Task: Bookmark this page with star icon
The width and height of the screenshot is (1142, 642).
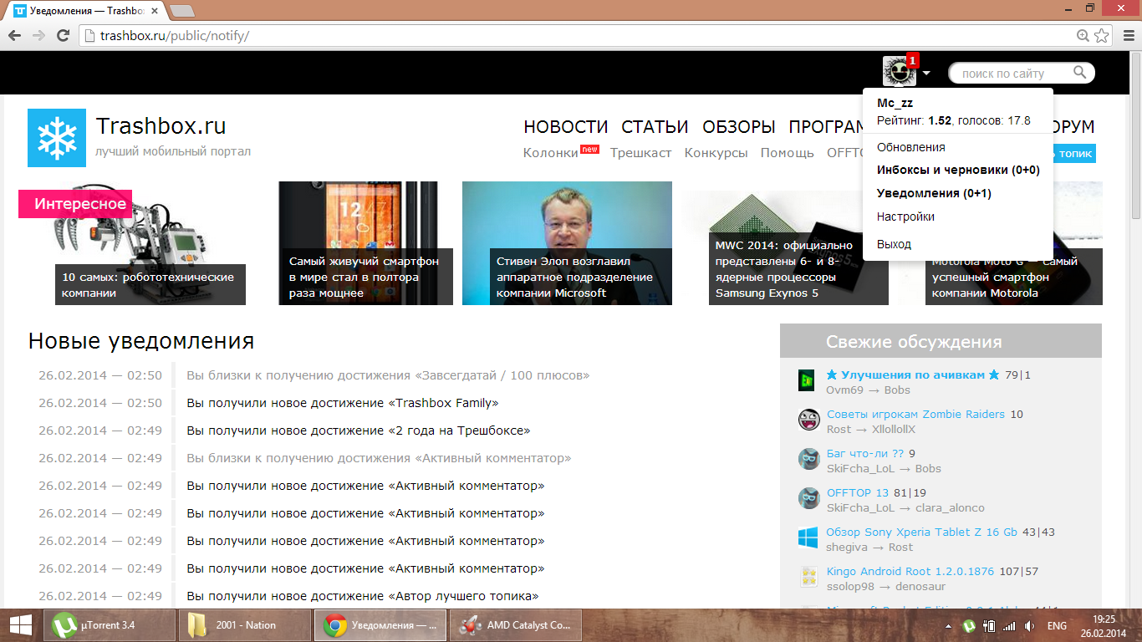Action: coord(1102,35)
